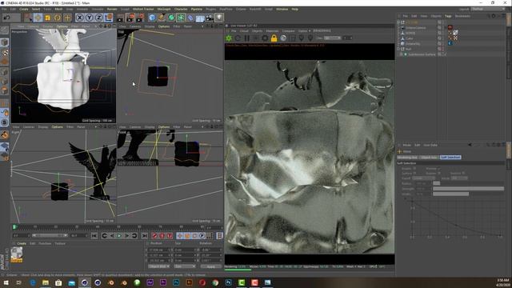This screenshot has height=288, width=512.
Task: Select the OctaneCamera object in Object Manager
Action: point(416,28)
